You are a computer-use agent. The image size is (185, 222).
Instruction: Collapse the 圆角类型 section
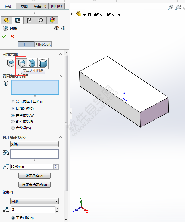pos(60,54)
